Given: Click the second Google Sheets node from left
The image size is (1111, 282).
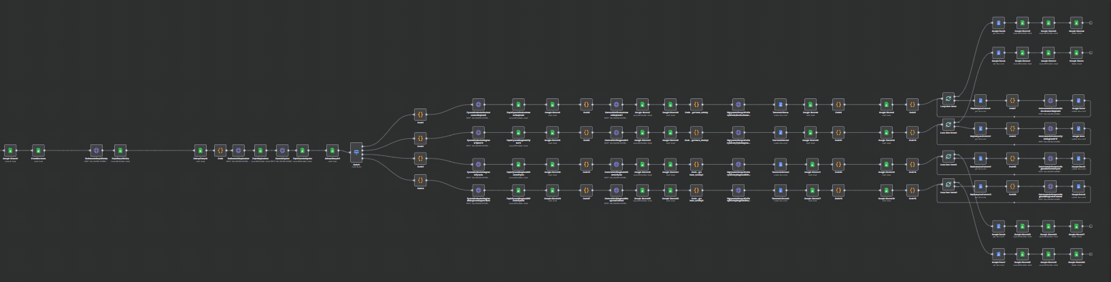Looking at the screenshot, I should pos(38,150).
